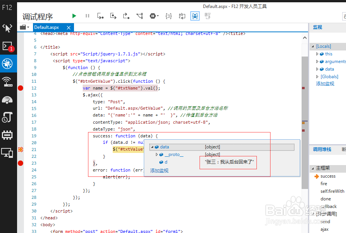Click the F12 logo at top left
346x233 pixels.
[x=7, y=8]
